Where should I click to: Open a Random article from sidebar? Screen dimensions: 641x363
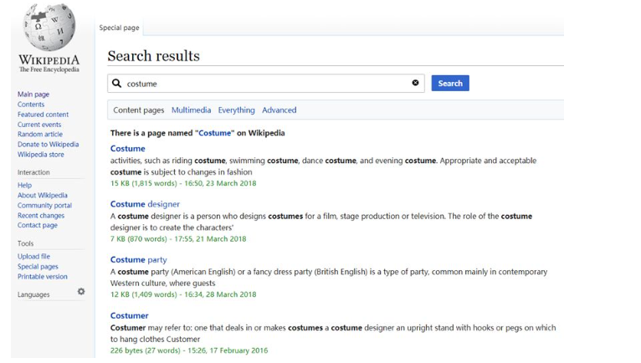[40, 134]
